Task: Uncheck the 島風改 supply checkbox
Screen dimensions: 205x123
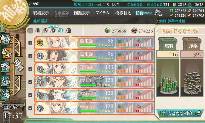Action: (30, 43)
